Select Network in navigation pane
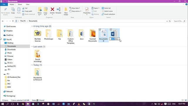 tap(9, 92)
